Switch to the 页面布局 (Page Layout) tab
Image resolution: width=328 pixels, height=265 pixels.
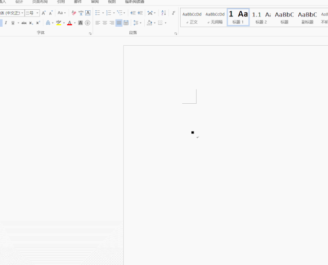tap(40, 2)
